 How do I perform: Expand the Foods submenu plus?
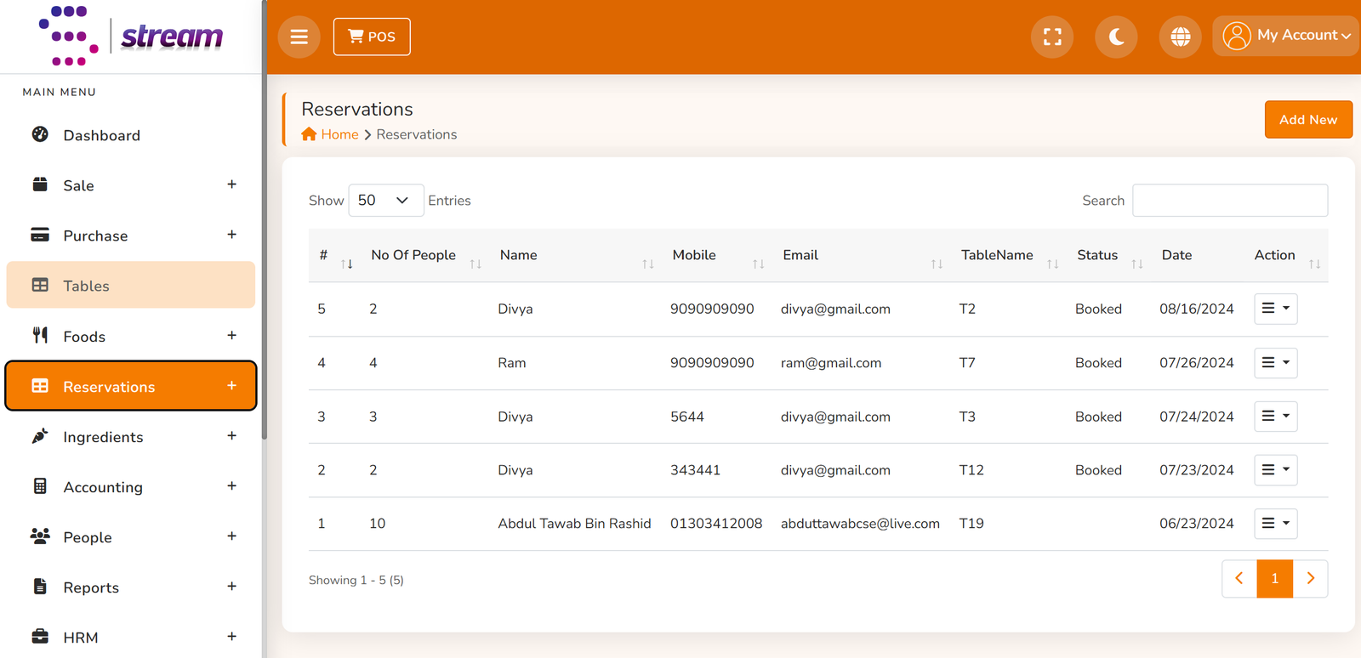(231, 335)
